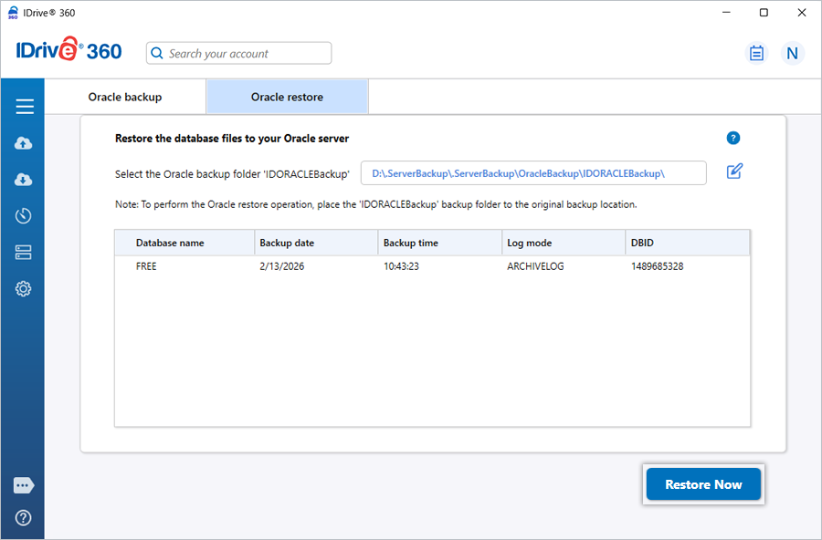Screen dimensions: 822x540
Task: Switch to the Oracle backup tab
Action: (x=125, y=97)
